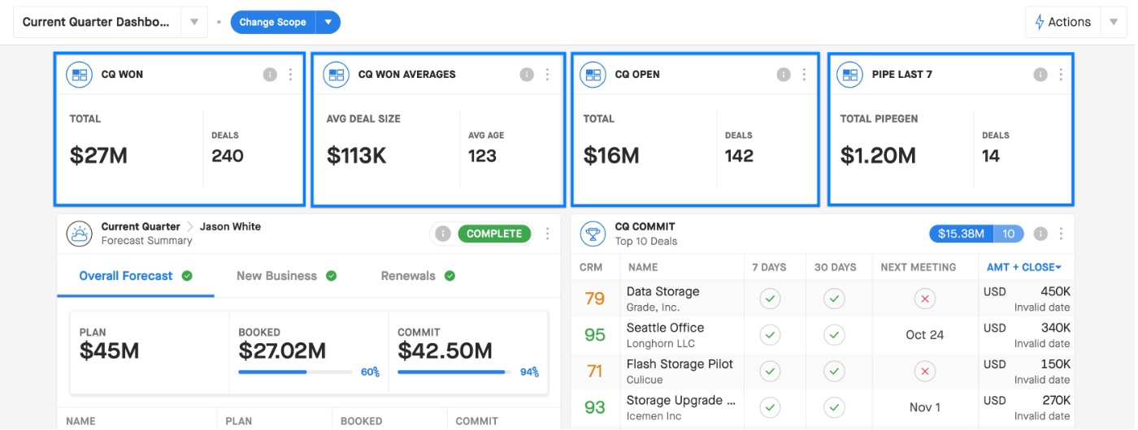Click the $27M CQ WON total

point(98,155)
